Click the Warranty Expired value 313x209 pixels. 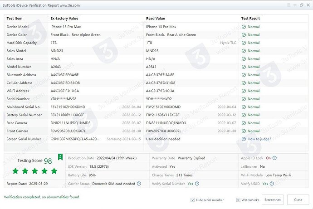(x=191, y=158)
